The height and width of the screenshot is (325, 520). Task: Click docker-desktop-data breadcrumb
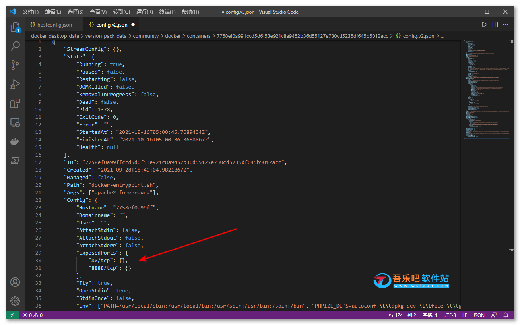55,36
